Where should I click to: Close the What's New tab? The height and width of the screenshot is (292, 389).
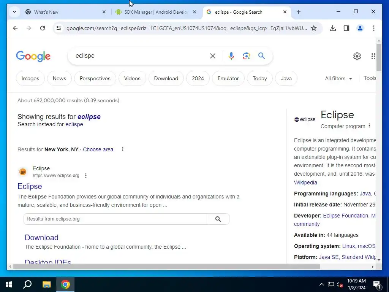(104, 12)
